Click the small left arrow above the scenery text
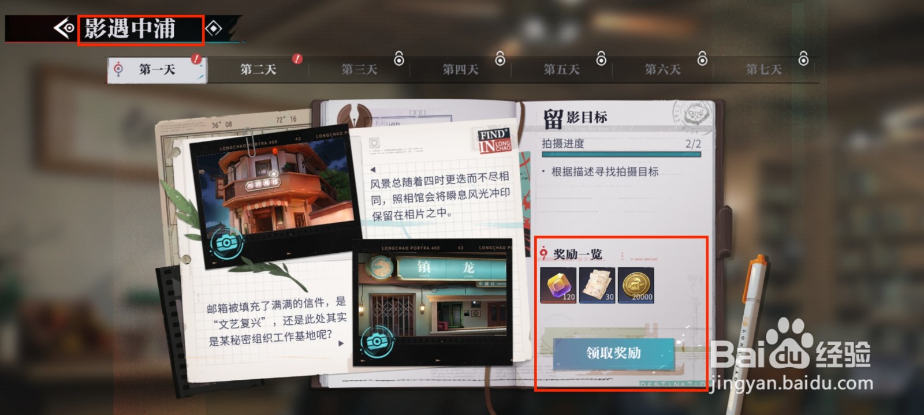The width and height of the screenshot is (924, 415). click(373, 170)
